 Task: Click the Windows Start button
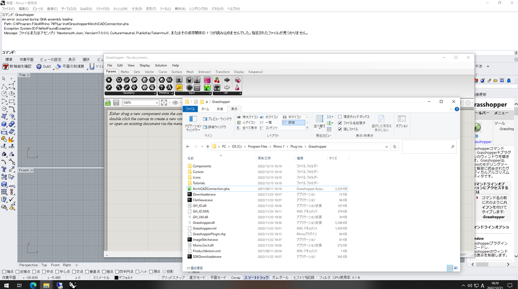tap(6, 285)
